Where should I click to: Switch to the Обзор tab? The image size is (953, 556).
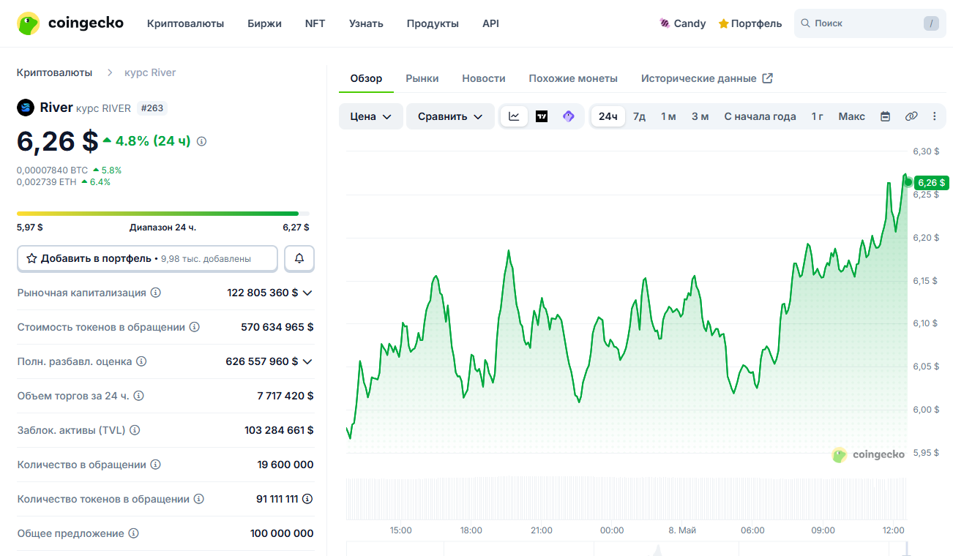[366, 78]
